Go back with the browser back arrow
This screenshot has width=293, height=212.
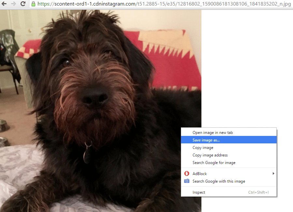click(x=4, y=4)
